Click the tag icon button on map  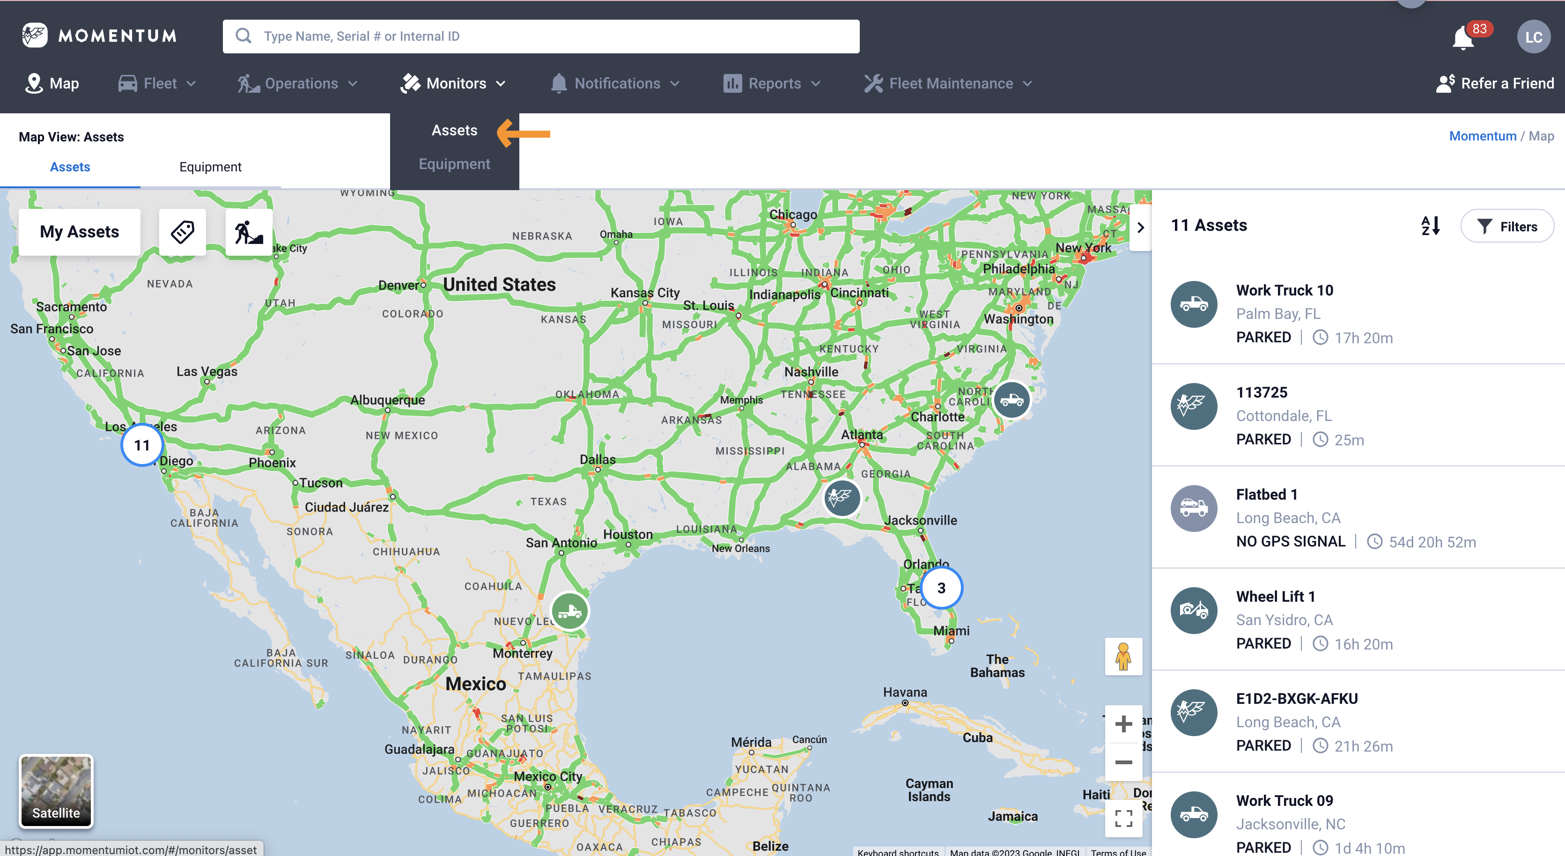coord(182,231)
